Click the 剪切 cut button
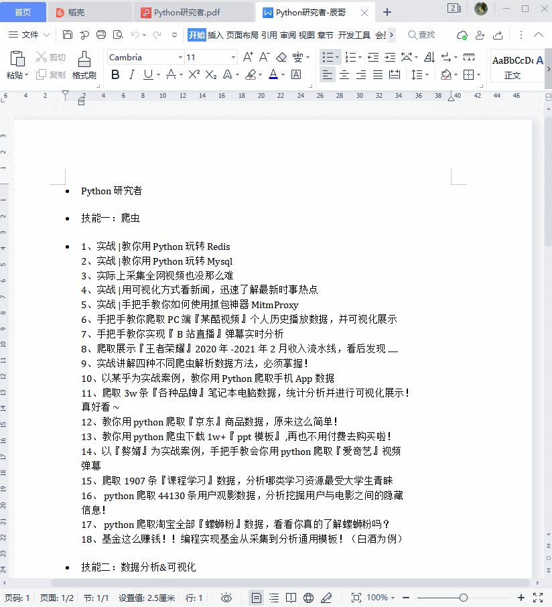The height and width of the screenshot is (607, 552). 51,58
